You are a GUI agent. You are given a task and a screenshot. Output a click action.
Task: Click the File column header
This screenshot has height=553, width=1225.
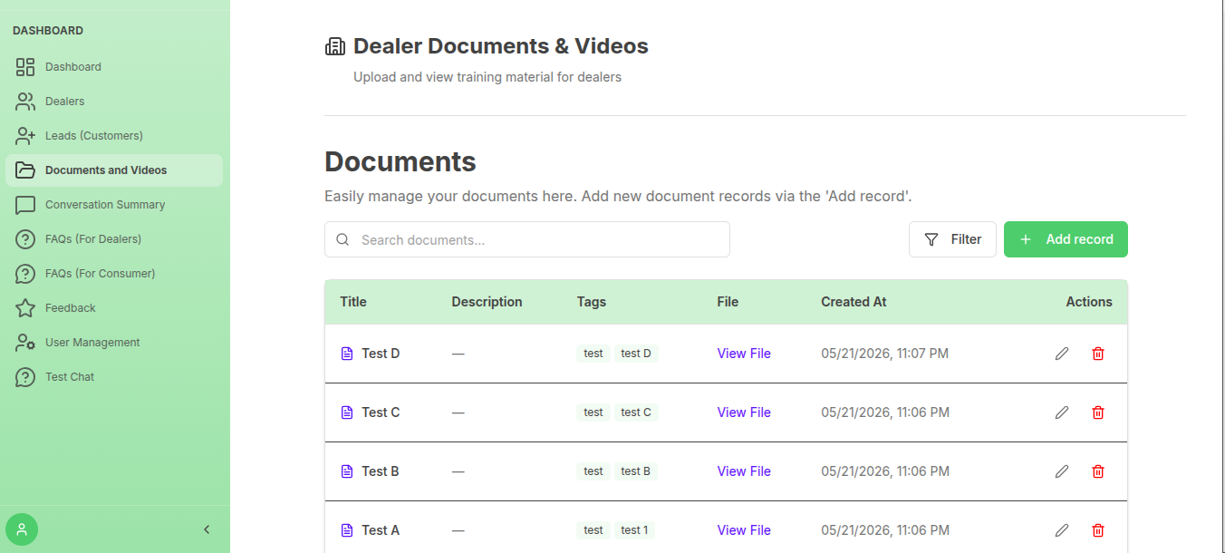coord(728,302)
